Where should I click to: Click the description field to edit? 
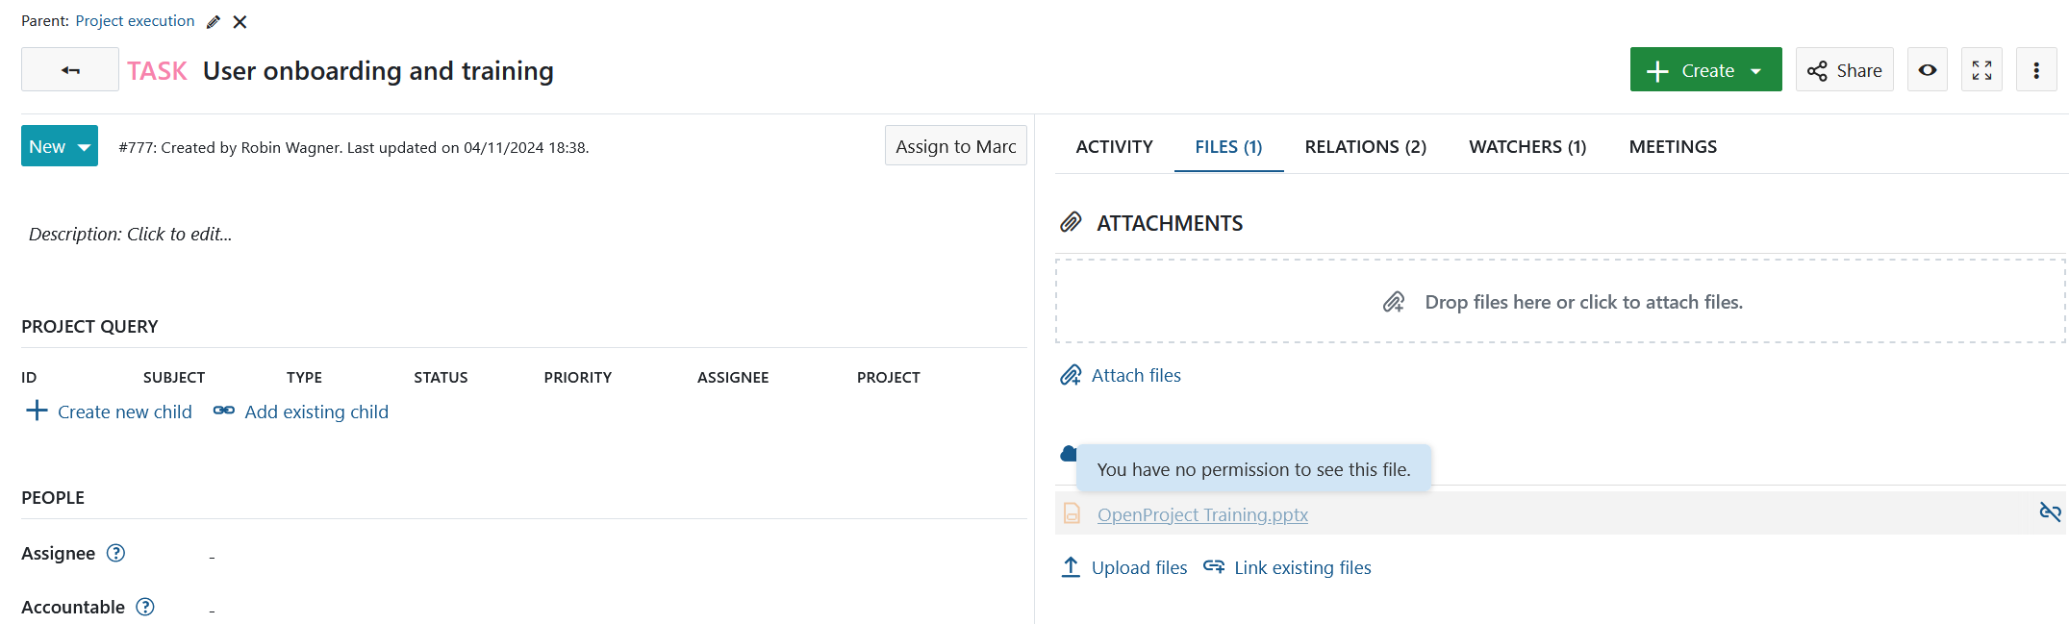131,235
